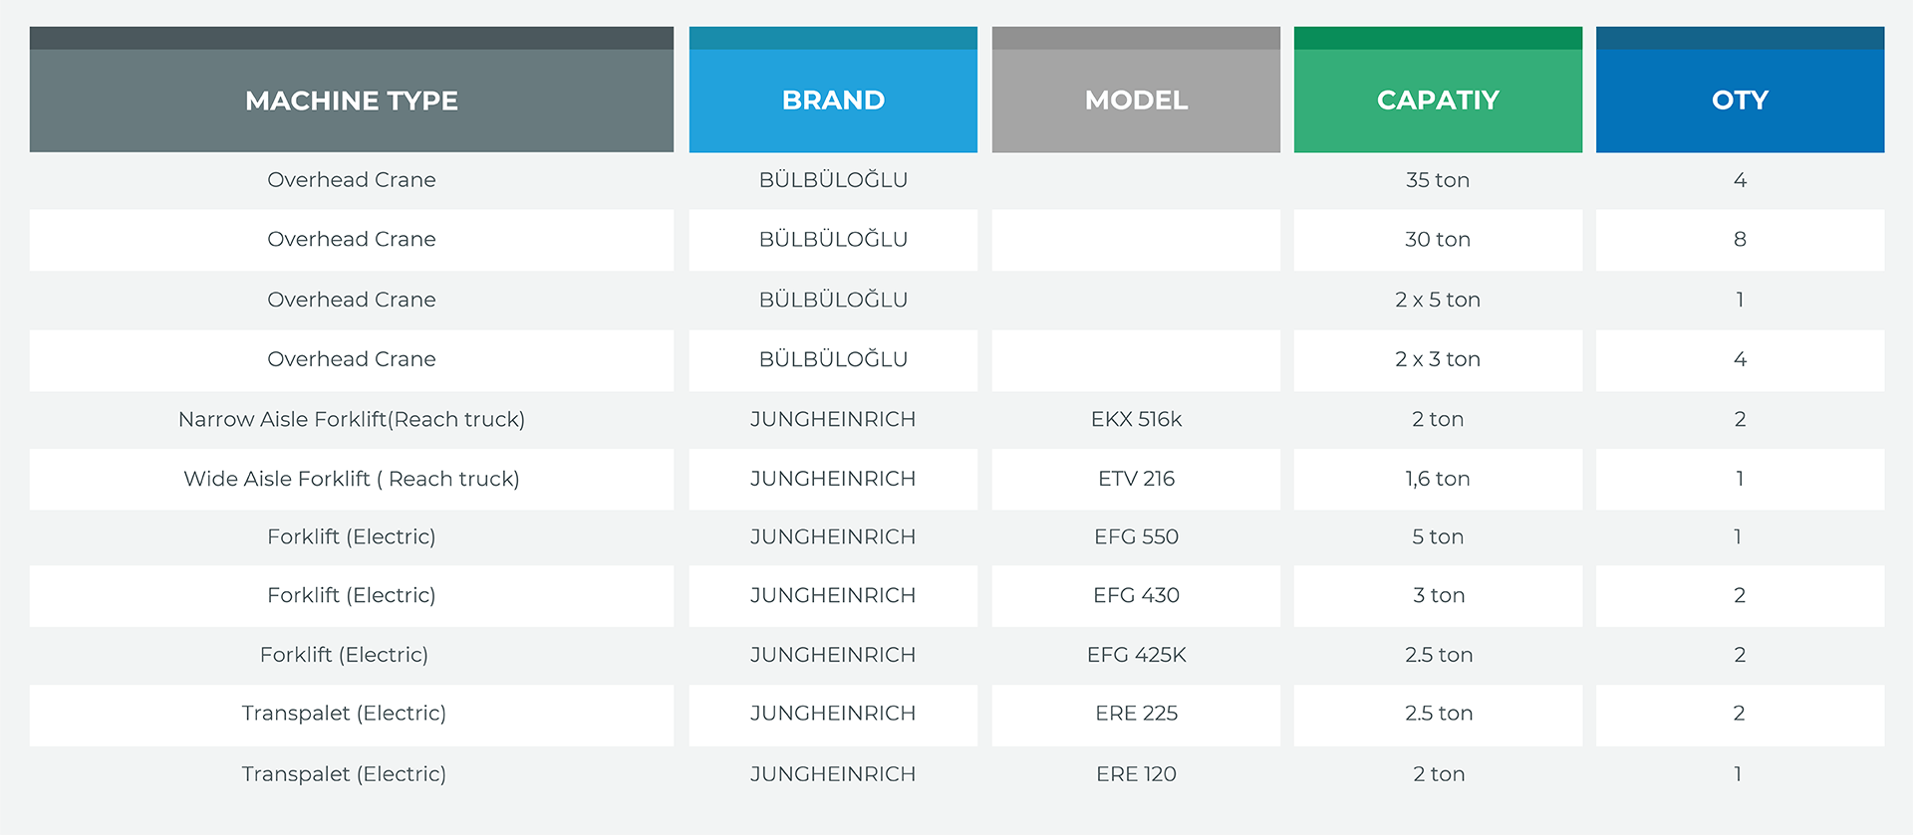Click the ETV 216 model cell
The width and height of the screenshot is (1913, 835).
[x=1136, y=479]
